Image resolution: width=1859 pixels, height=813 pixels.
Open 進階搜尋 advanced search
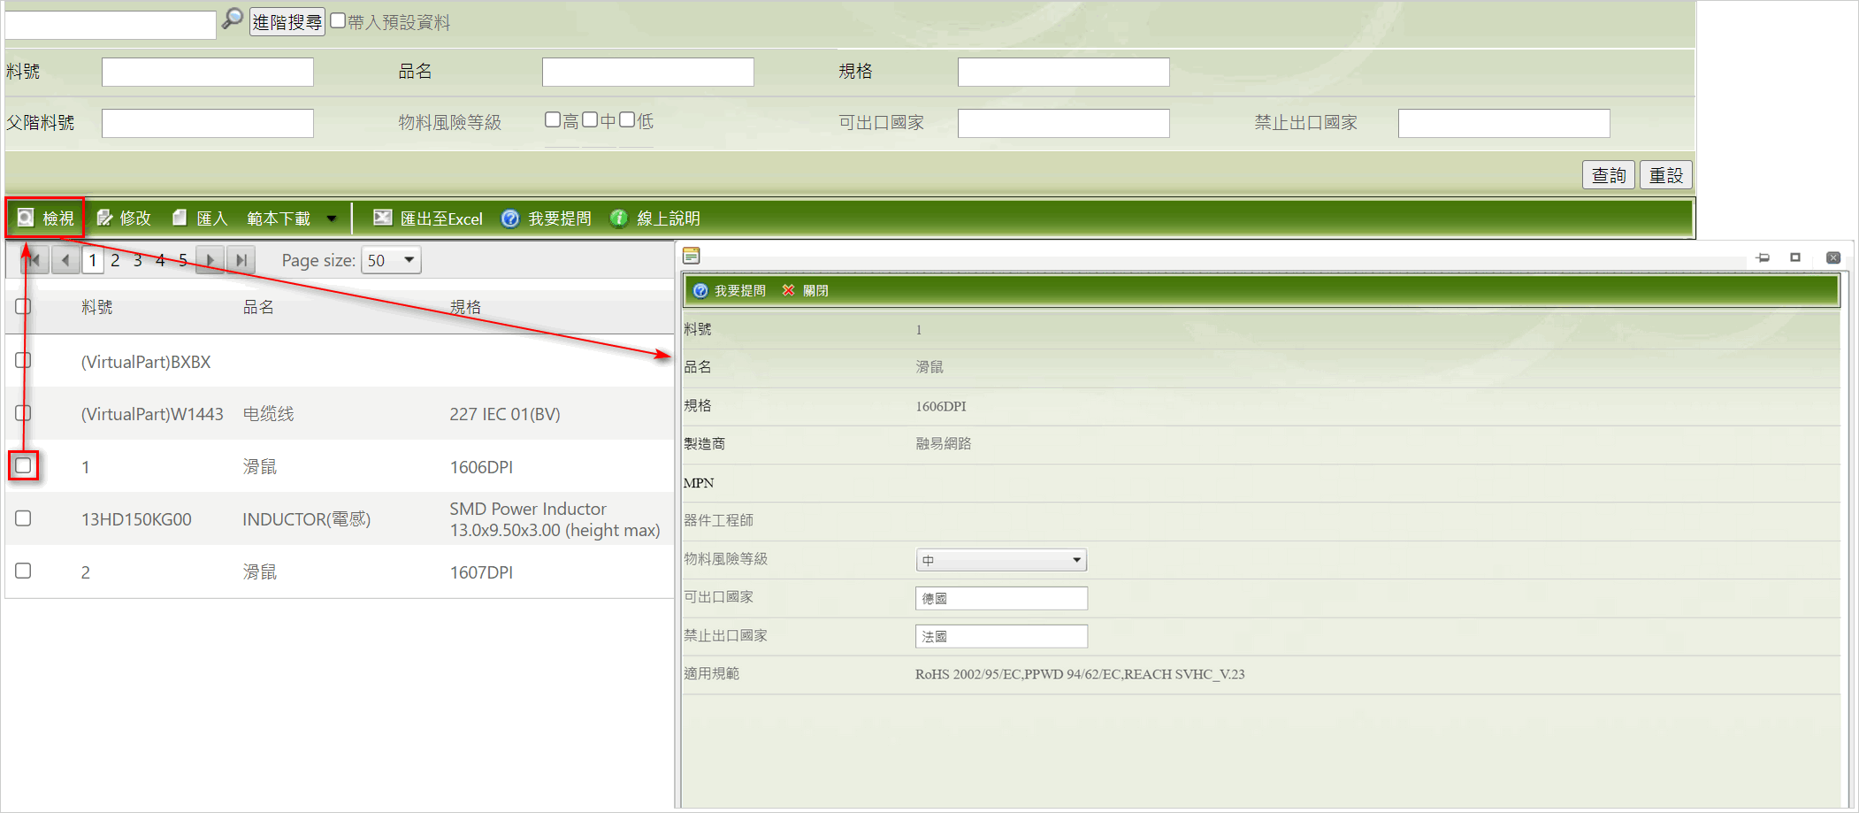point(287,22)
